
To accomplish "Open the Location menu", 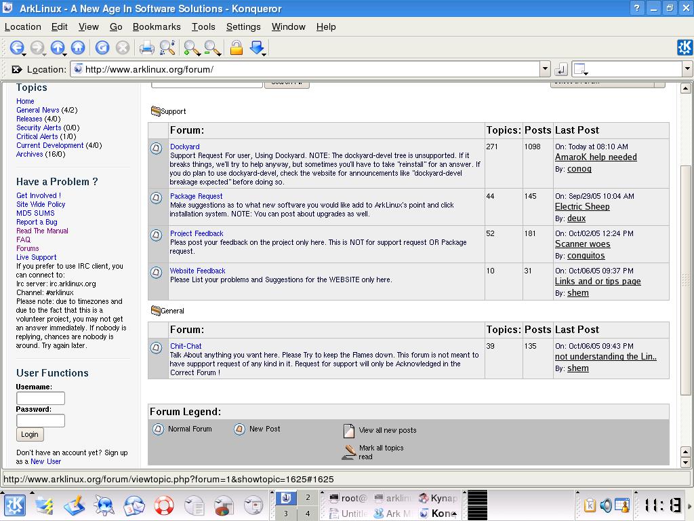I will pyautogui.click(x=22, y=26).
